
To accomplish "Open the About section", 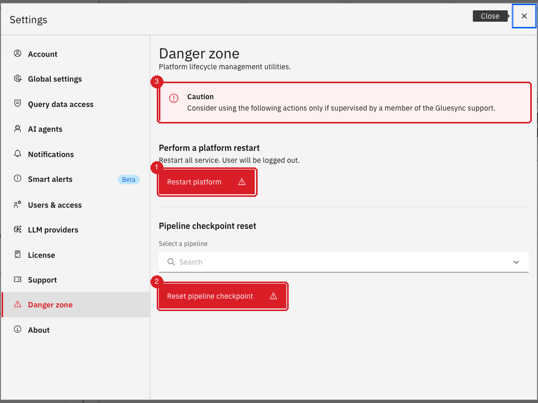I will [x=76, y=330].
